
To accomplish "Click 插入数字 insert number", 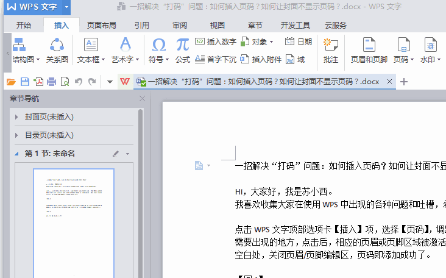I will pos(216,42).
